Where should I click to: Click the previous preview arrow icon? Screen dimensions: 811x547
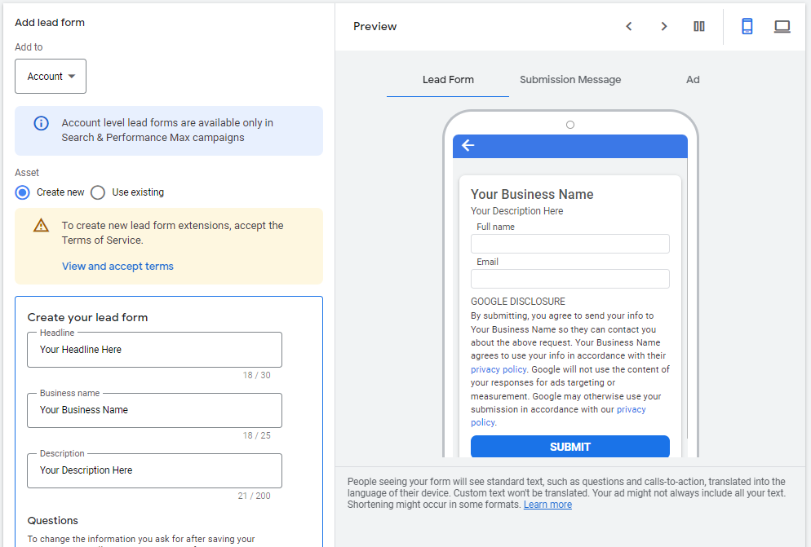(x=629, y=26)
